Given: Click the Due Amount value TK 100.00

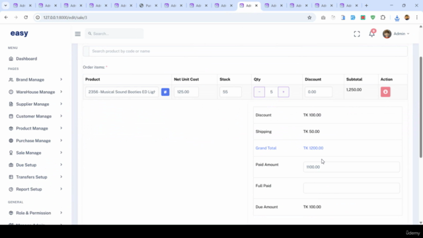Looking at the screenshot, I should click(x=312, y=207).
